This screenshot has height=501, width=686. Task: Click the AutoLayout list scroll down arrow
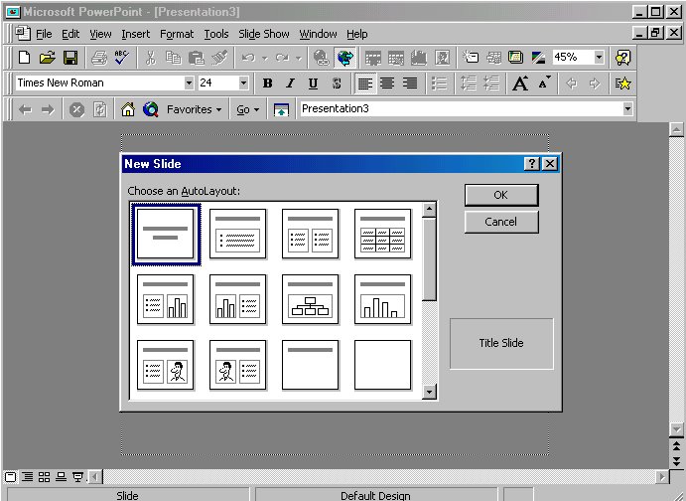(429, 392)
